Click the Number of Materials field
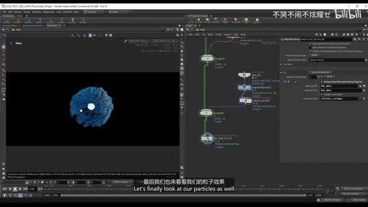 pos(313,77)
